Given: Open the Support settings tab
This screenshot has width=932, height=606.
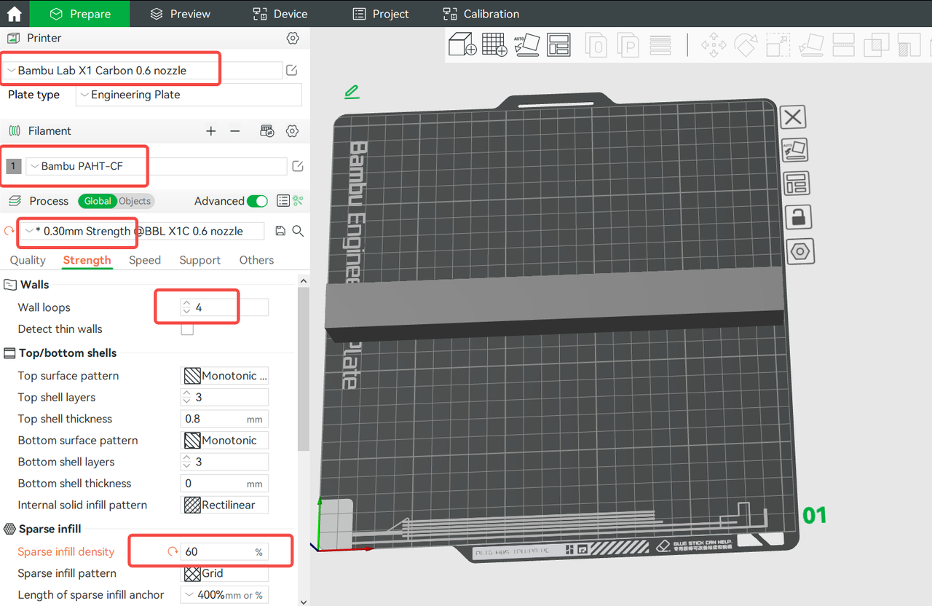Looking at the screenshot, I should (x=200, y=260).
